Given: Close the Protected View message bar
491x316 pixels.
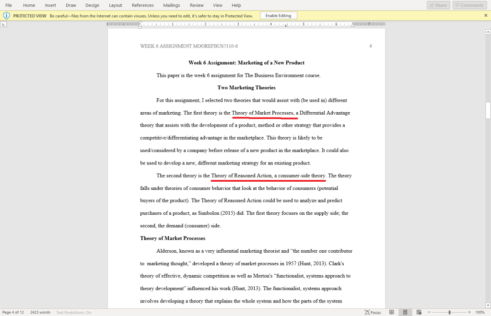Looking at the screenshot, I should point(486,15).
